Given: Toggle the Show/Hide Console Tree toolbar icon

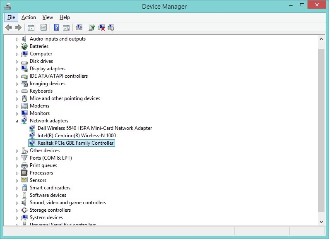Looking at the screenshot, I should click(x=31, y=27).
